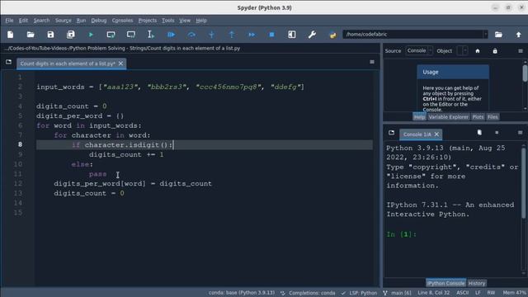Screen dimensions: 528x297
Task: Toggle the Help pane lock icon
Action: coord(495,51)
